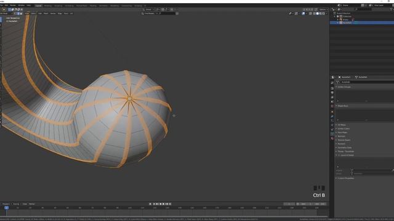The height and width of the screenshot is (221, 394).
Task: Expand the Vertex Colors panel
Action: click(343, 128)
